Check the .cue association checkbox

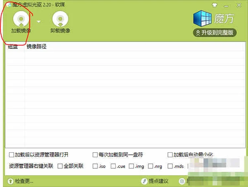pos(113,166)
